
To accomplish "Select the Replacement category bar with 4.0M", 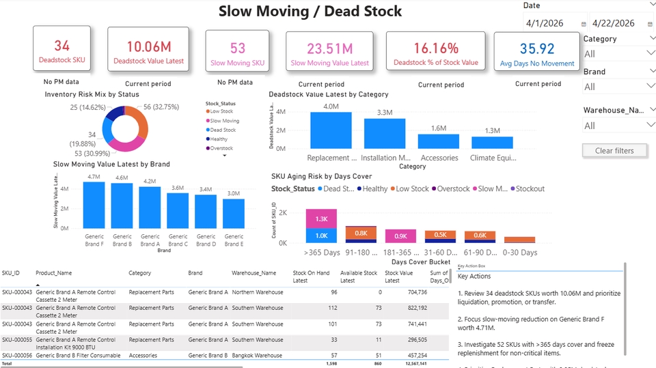I will tap(331, 130).
